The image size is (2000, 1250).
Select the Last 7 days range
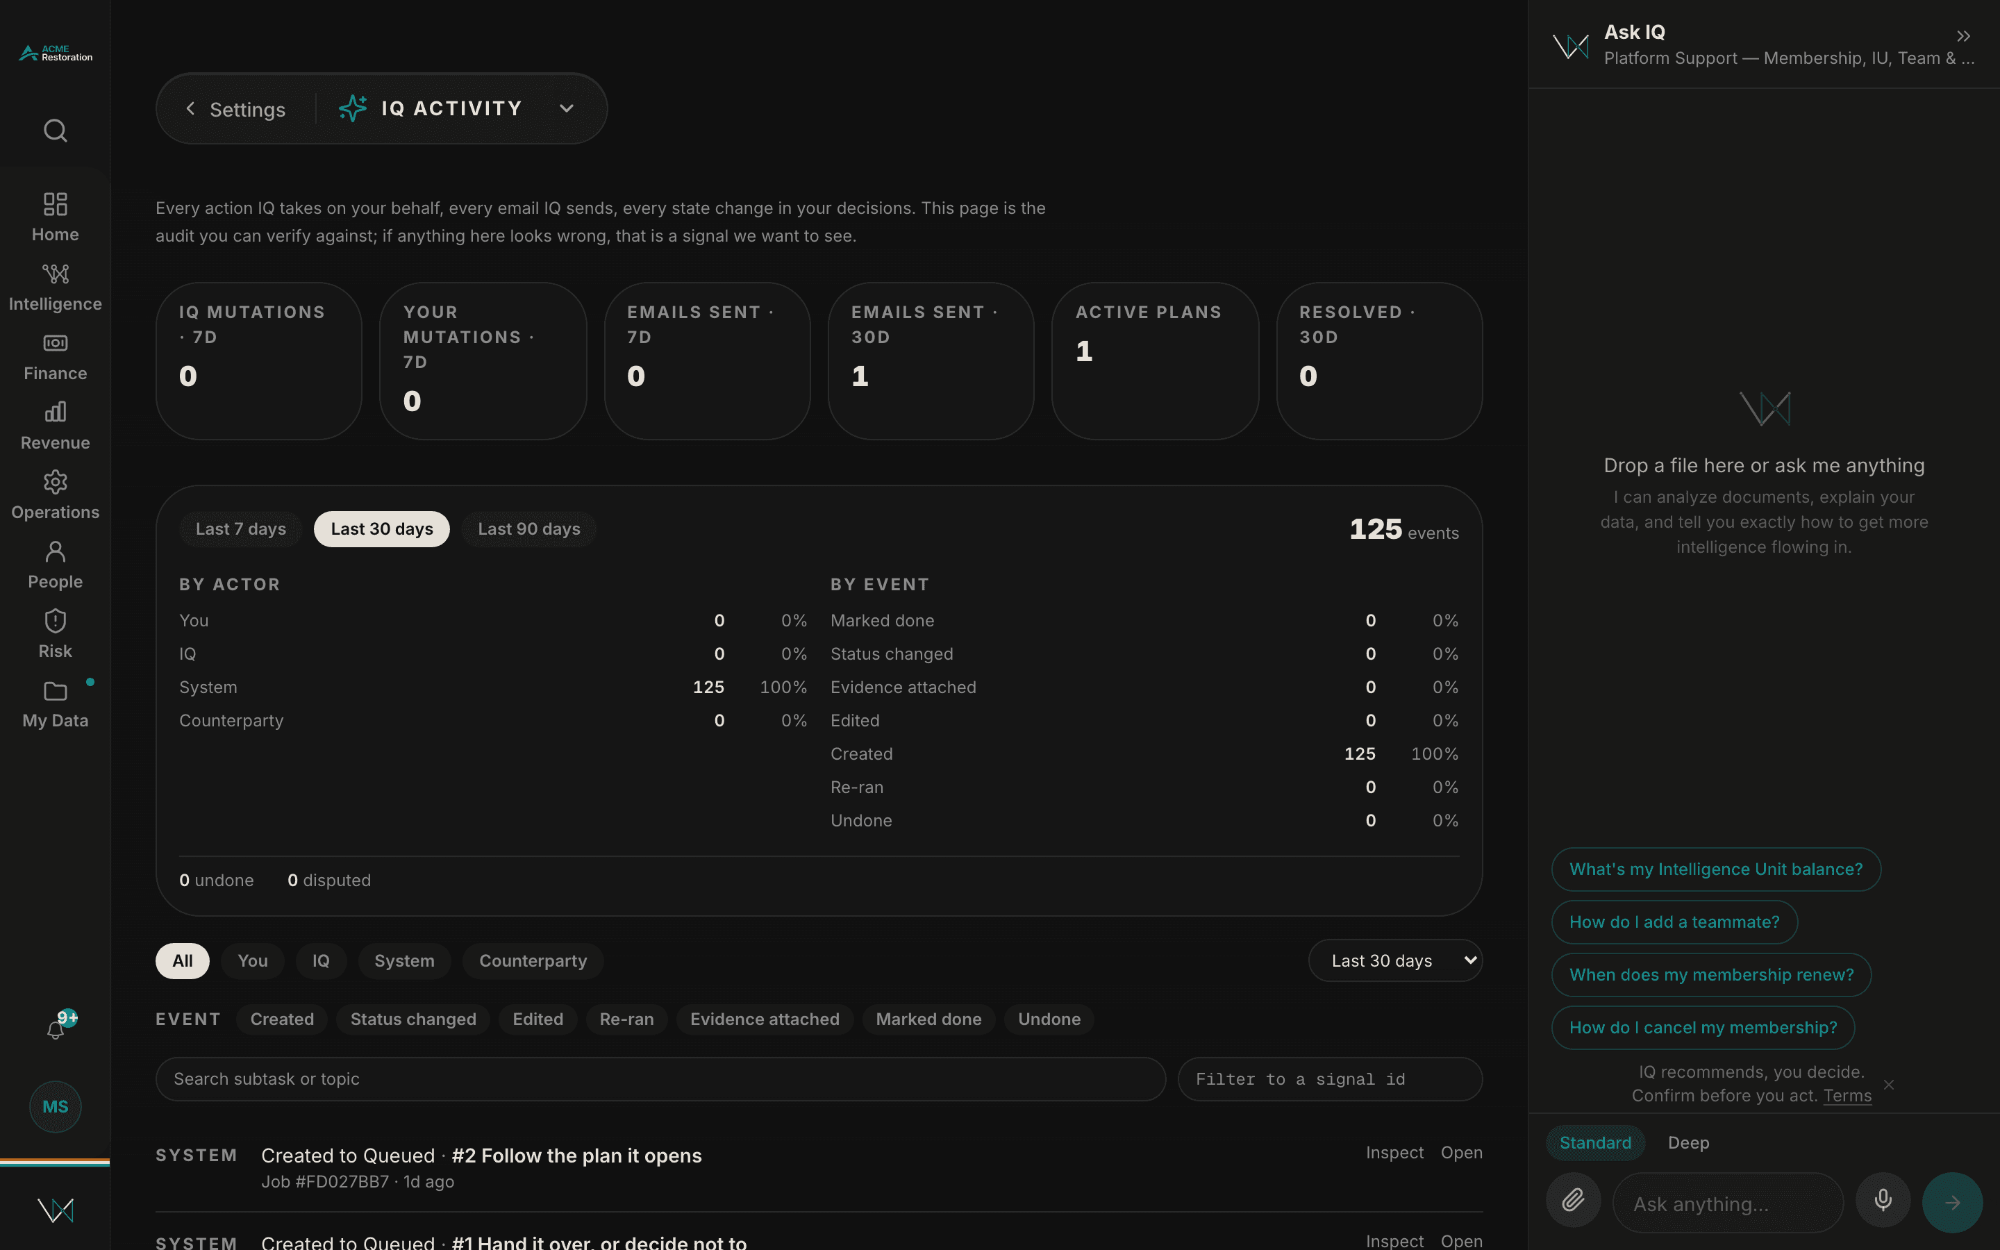tap(240, 529)
